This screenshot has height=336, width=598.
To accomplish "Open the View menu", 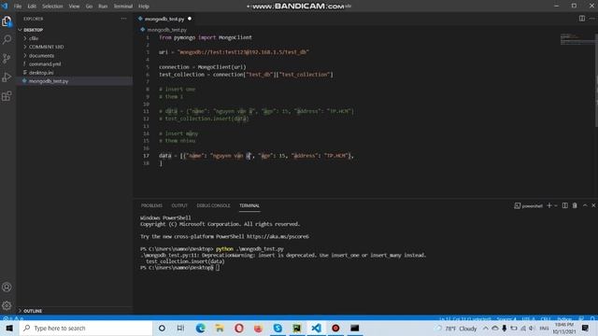I will point(74,7).
